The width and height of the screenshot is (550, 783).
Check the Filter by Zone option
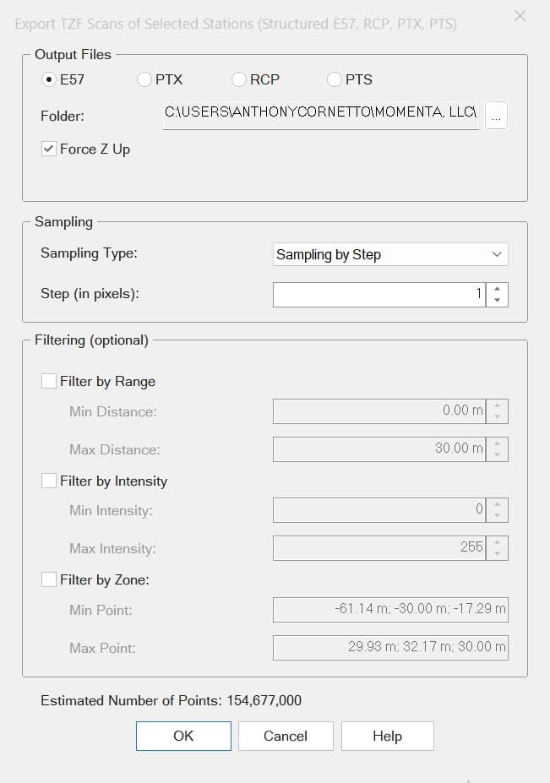[x=49, y=579]
